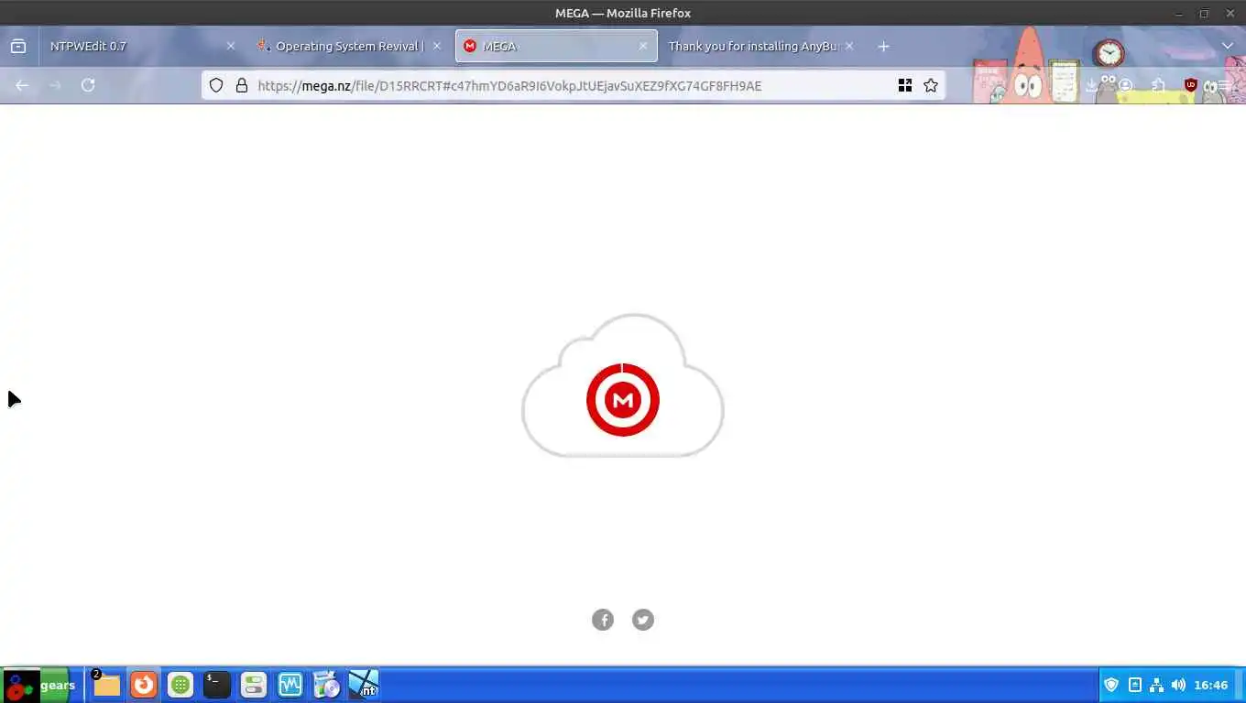
Task: Close the Operating System Revival tab
Action: point(437,46)
